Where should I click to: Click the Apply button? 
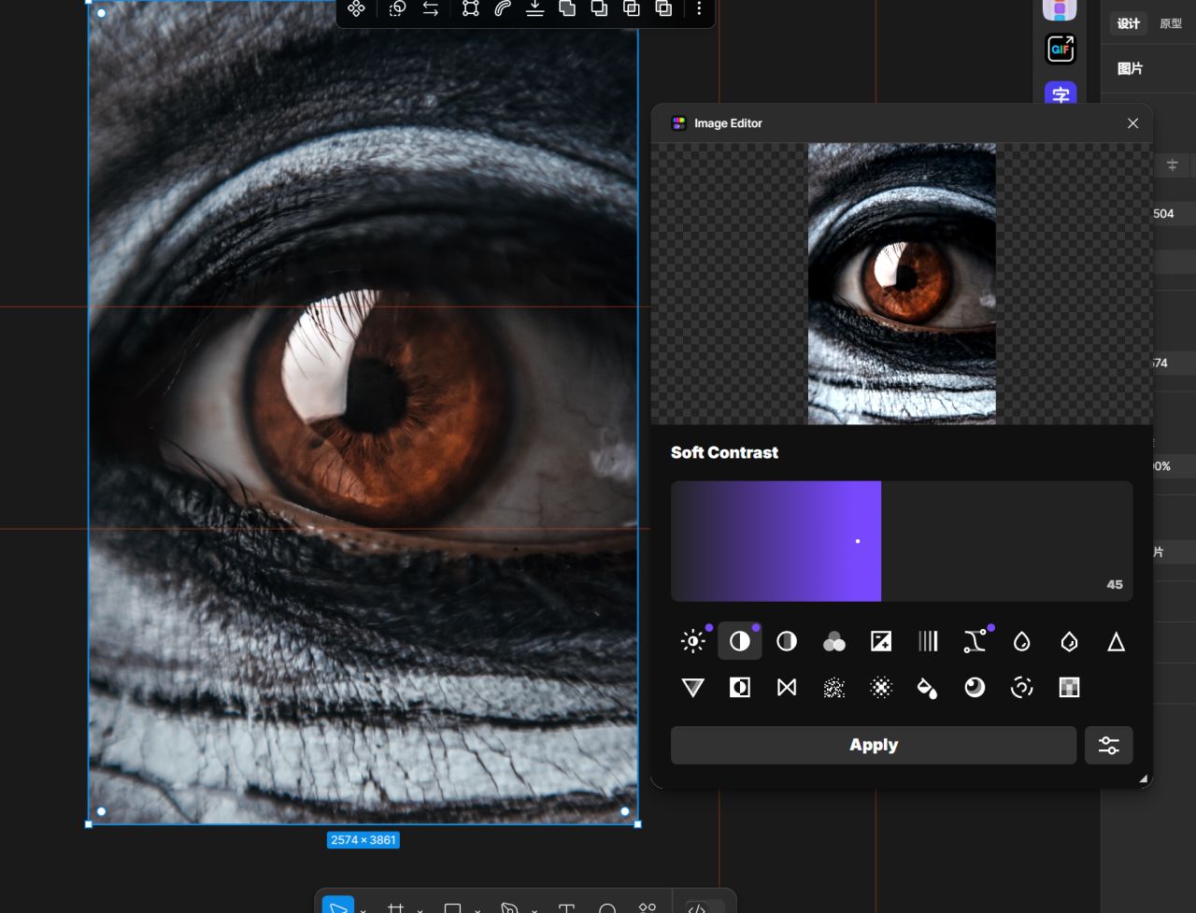pyautogui.click(x=874, y=745)
